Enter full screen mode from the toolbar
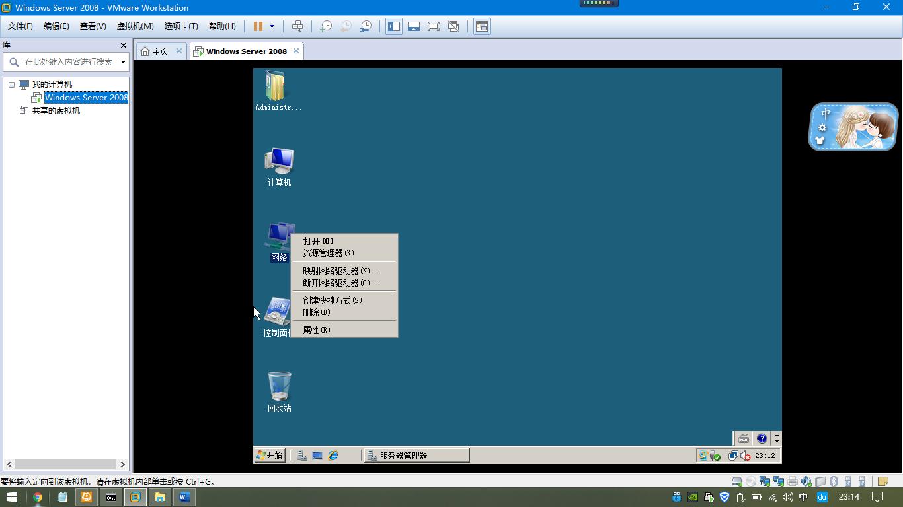The width and height of the screenshot is (903, 507). point(434,26)
